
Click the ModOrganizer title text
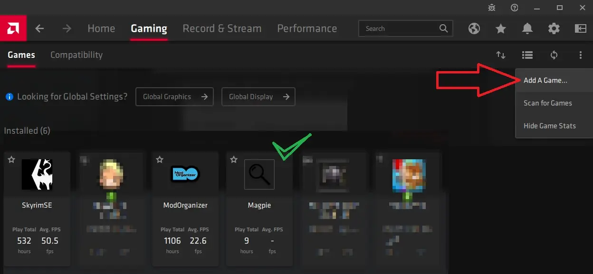(x=185, y=205)
